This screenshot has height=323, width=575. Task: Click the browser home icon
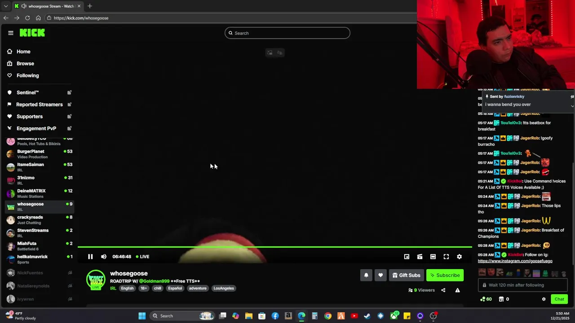tap(38, 18)
